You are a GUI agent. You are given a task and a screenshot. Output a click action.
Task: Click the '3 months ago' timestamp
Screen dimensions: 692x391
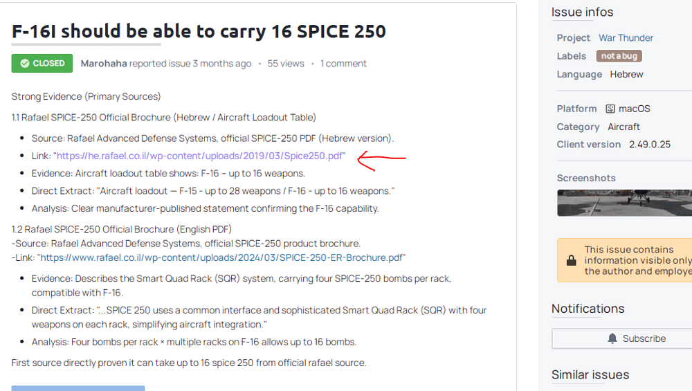221,64
